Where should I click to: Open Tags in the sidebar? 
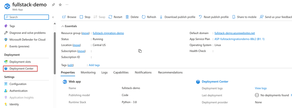click(x=12, y=26)
